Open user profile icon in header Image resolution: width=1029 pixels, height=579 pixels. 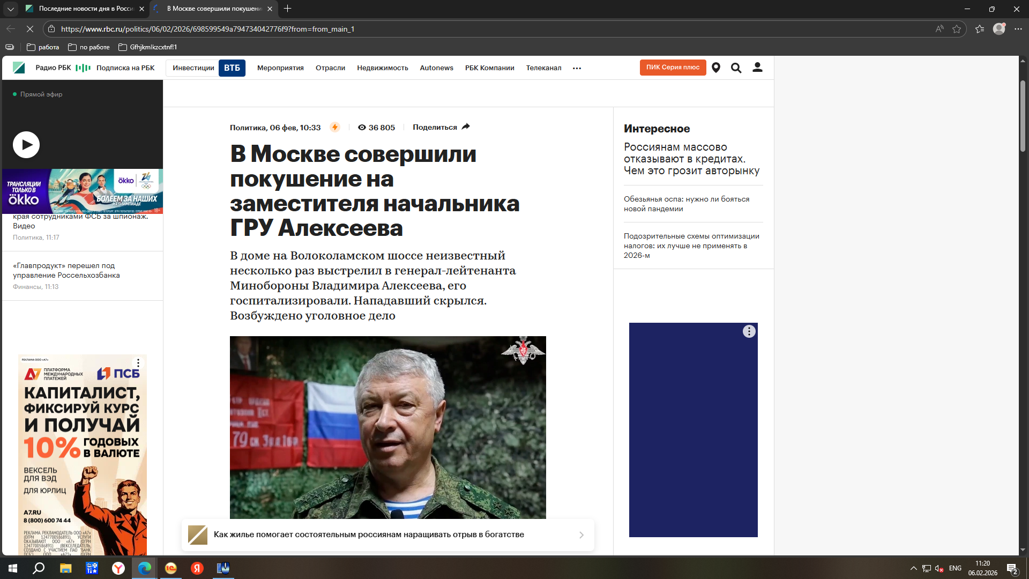click(757, 68)
